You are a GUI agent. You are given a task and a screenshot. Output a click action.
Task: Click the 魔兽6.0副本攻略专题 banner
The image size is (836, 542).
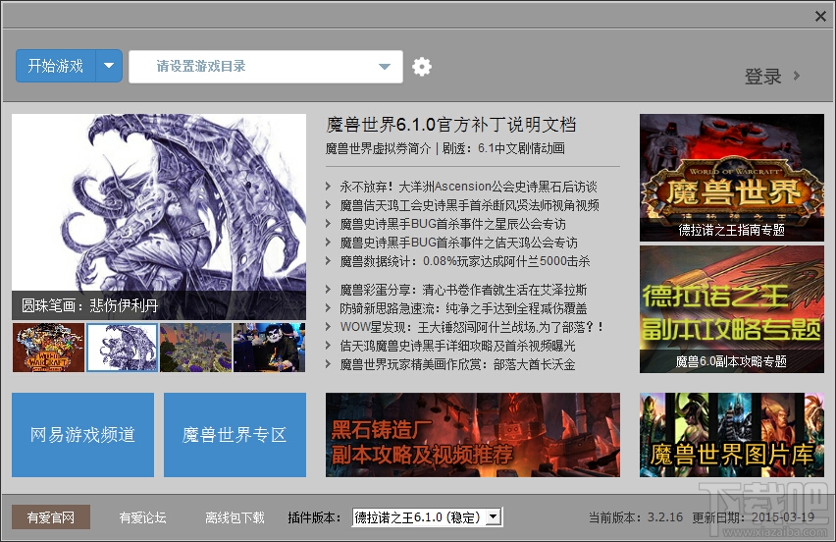click(732, 309)
